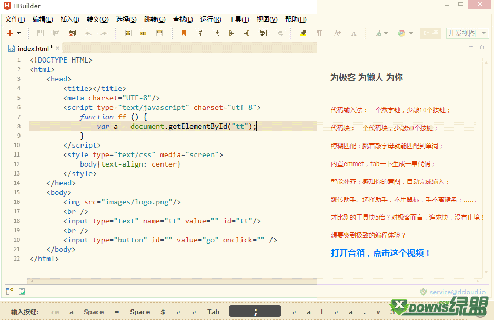Open the 运行(R) menu
The height and width of the screenshot is (320, 494).
(x=211, y=19)
